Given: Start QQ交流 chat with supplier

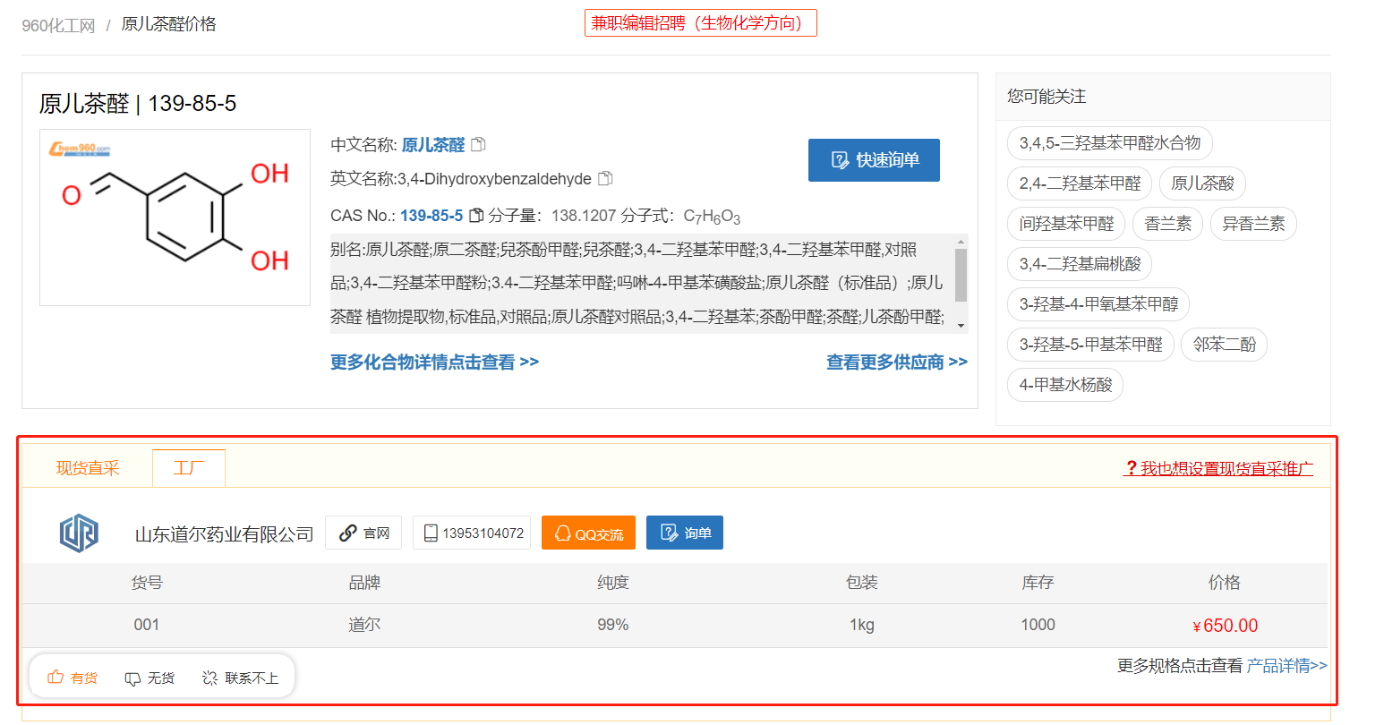Looking at the screenshot, I should point(588,533).
